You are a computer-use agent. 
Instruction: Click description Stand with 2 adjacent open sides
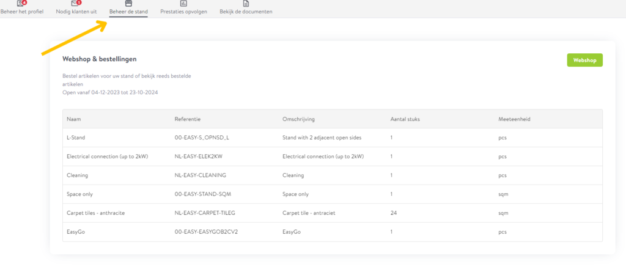tap(322, 138)
